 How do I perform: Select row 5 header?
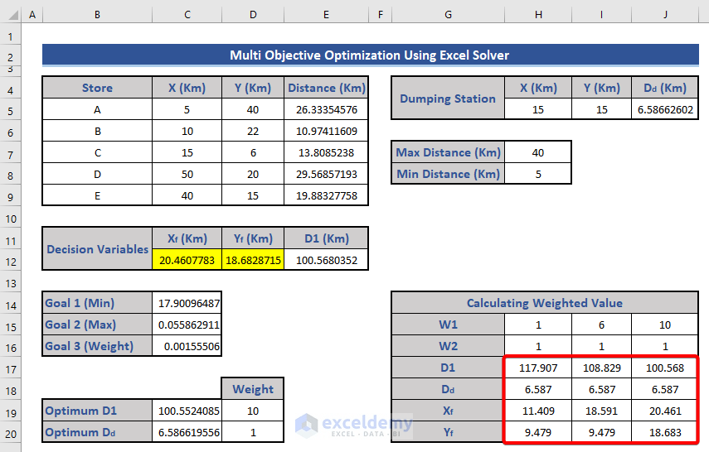(11, 111)
